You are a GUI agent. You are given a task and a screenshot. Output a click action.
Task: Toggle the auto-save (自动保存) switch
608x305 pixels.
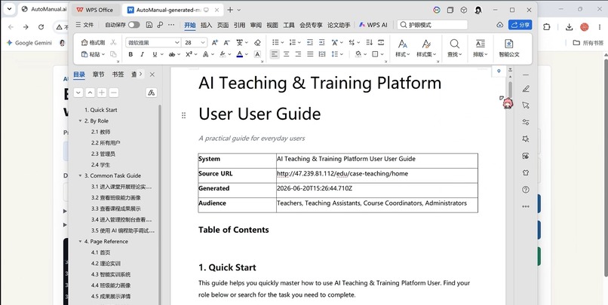(x=134, y=25)
